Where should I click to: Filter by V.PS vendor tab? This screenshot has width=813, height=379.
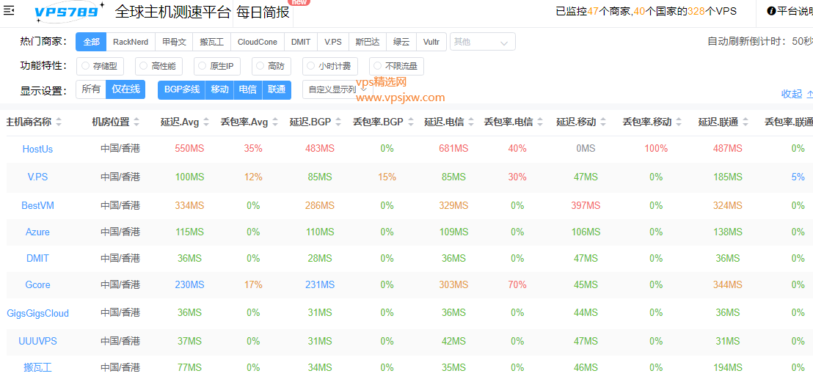[x=333, y=42]
